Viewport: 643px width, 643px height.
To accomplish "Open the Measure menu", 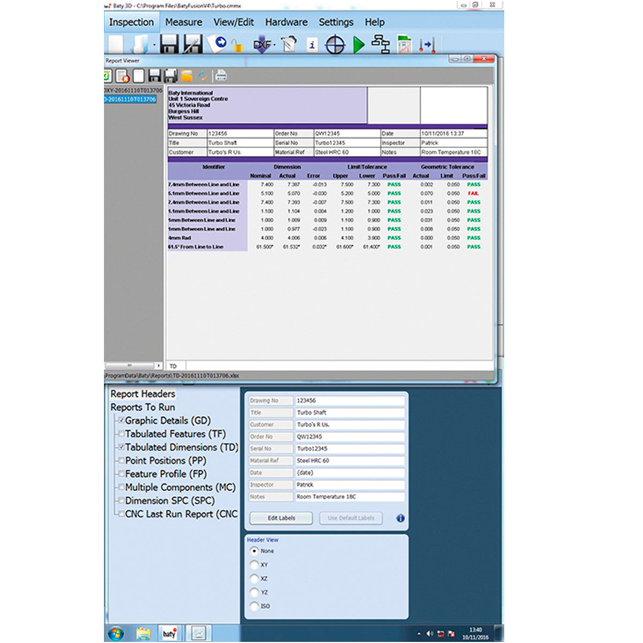I will [x=184, y=22].
